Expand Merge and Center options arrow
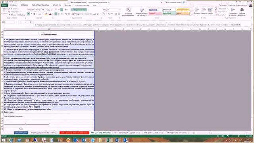The image size is (254, 143). click(100, 14)
